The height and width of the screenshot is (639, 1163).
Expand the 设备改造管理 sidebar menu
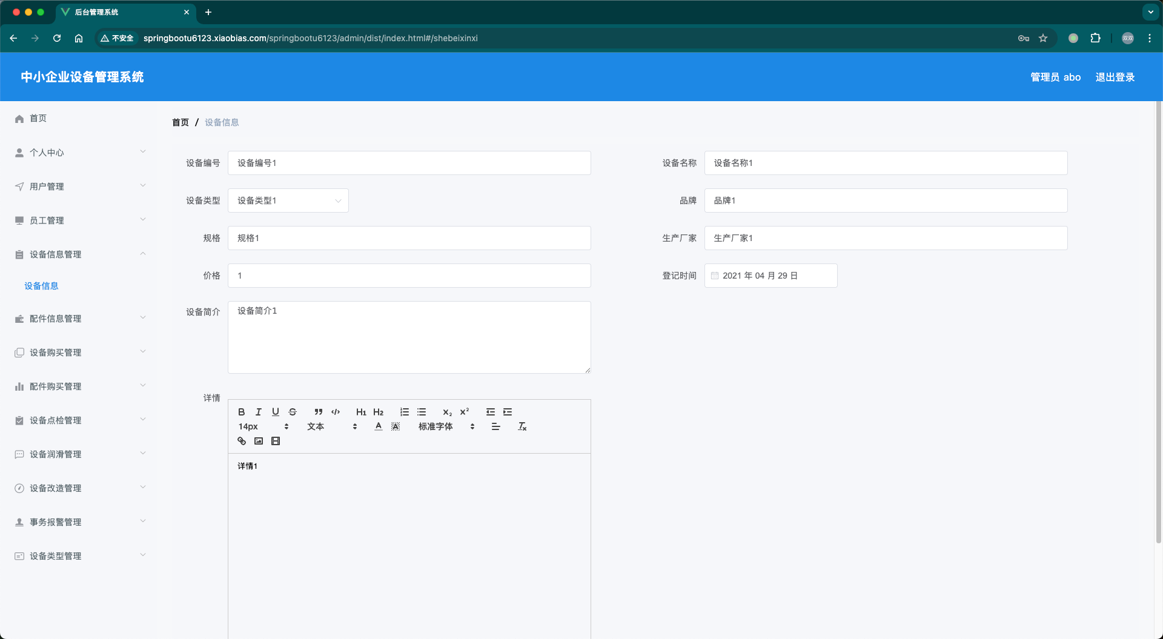(80, 488)
